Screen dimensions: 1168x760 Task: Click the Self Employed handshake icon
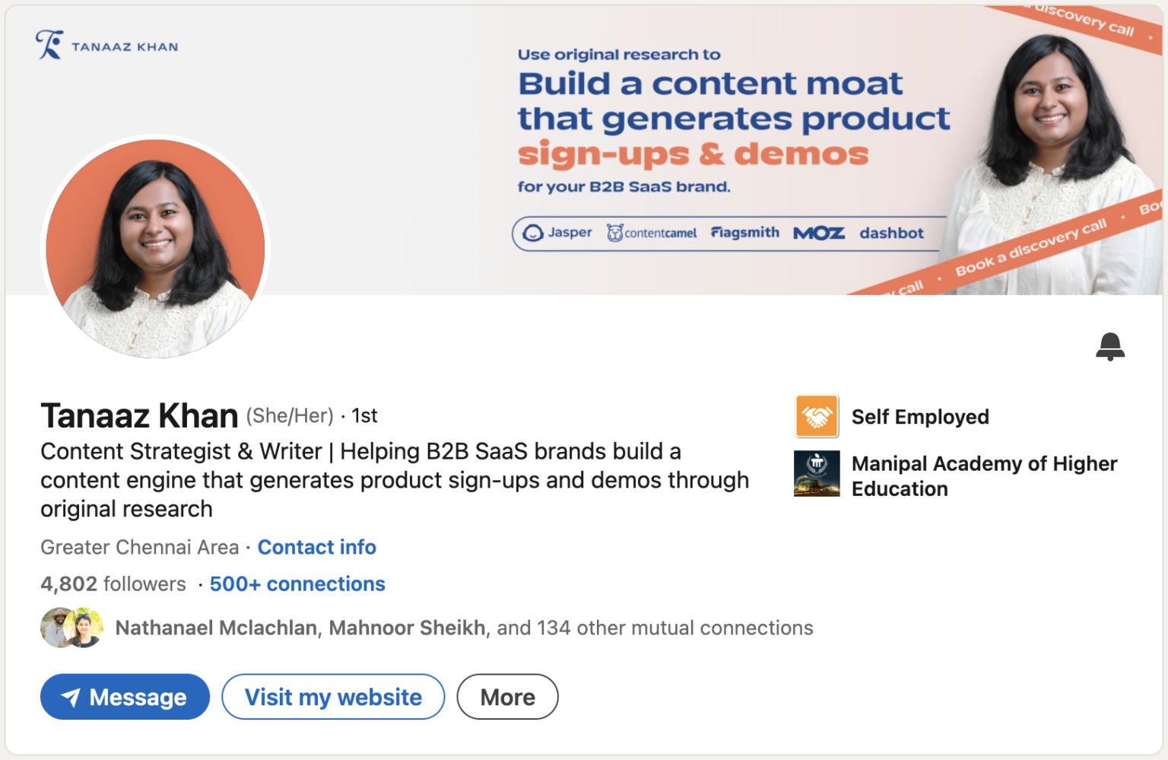pyautogui.click(x=817, y=416)
